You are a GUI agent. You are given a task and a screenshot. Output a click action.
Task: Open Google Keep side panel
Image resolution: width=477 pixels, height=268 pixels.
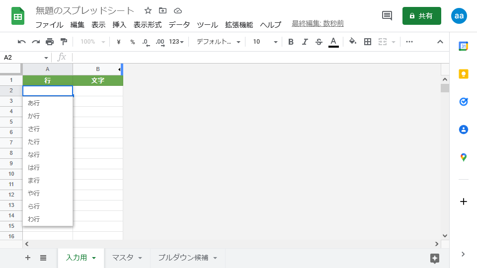pyautogui.click(x=463, y=74)
